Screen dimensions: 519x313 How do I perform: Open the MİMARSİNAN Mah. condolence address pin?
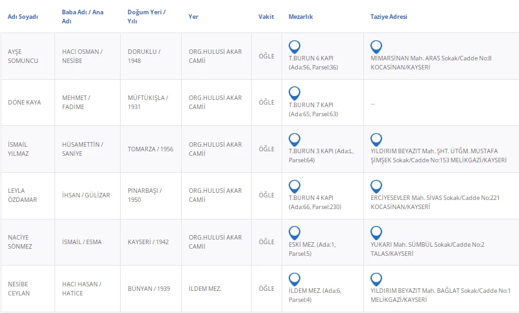tap(376, 47)
